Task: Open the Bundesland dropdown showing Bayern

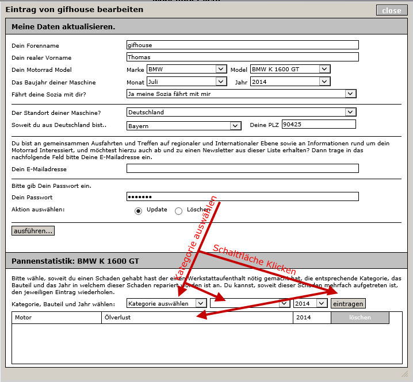Action: 183,125
